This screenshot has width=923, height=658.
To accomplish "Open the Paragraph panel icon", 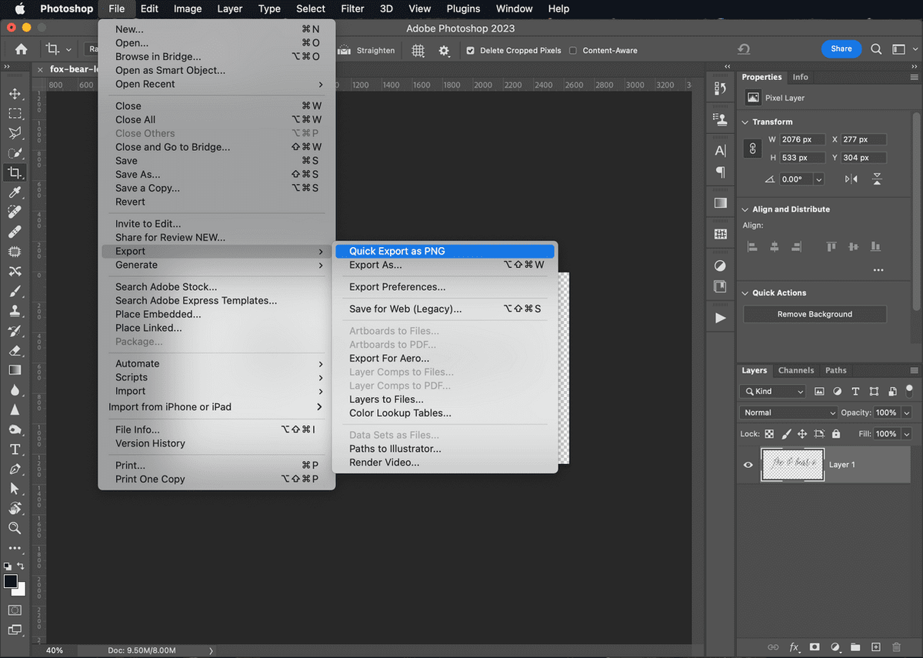I will click(720, 172).
